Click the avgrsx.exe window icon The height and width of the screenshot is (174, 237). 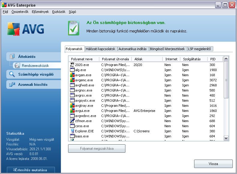pos(72,95)
